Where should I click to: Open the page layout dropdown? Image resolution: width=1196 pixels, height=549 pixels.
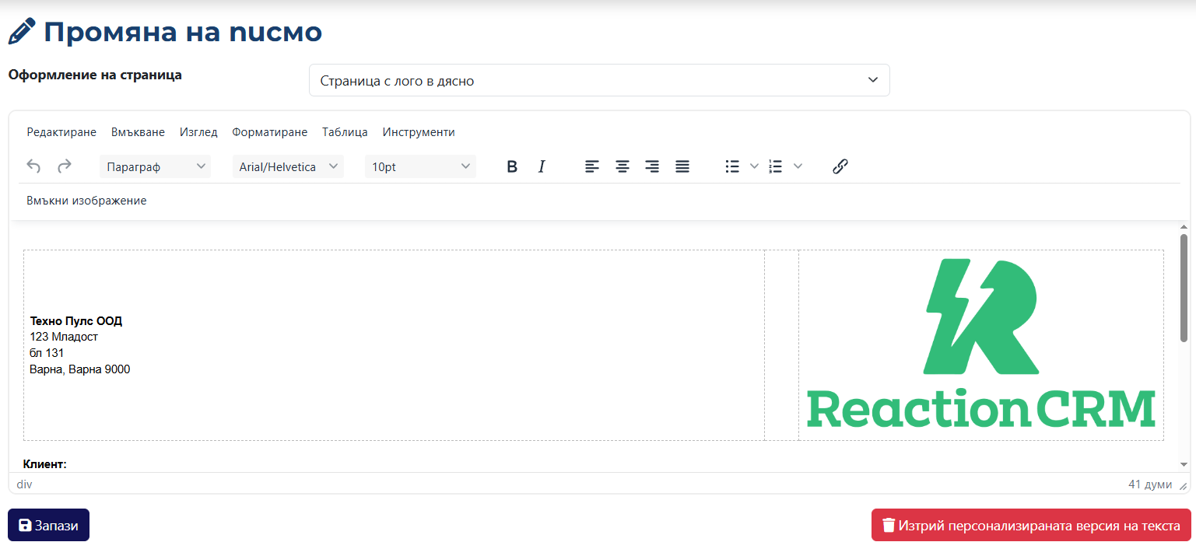point(599,80)
